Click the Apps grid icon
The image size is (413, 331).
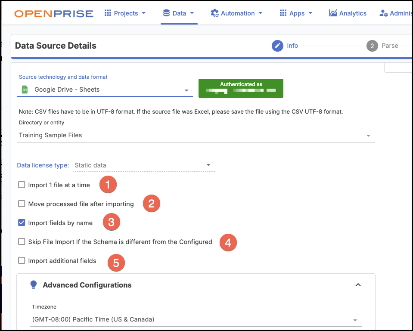[283, 13]
